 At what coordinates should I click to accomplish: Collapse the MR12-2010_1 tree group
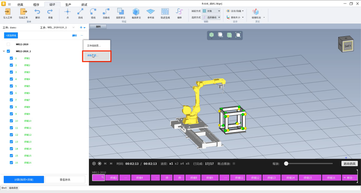tap(4, 51)
